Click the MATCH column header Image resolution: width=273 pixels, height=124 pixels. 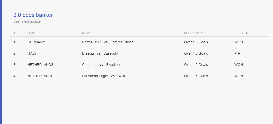click(x=87, y=33)
